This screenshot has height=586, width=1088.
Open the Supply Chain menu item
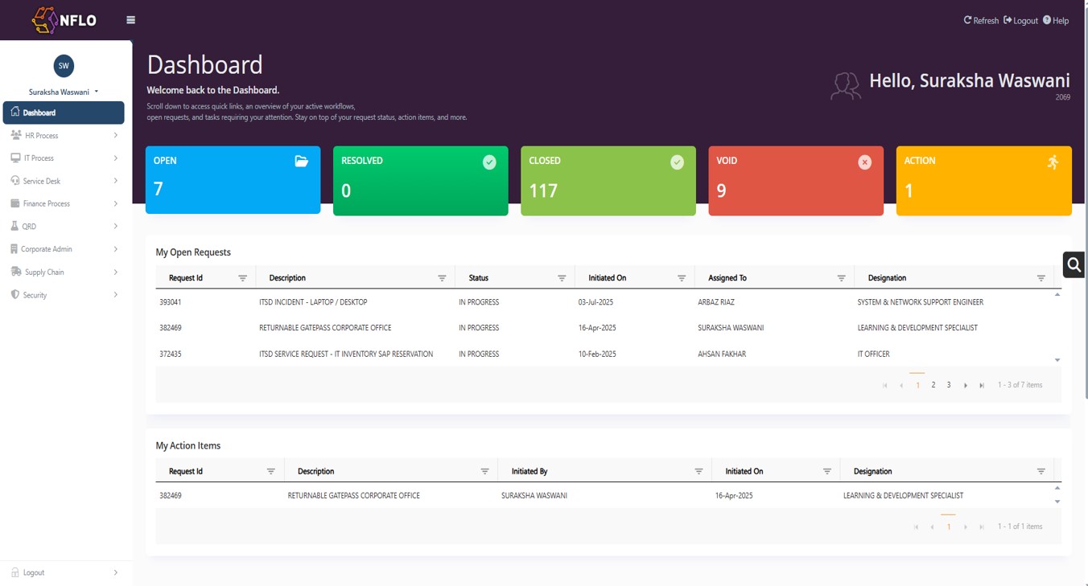(64, 273)
